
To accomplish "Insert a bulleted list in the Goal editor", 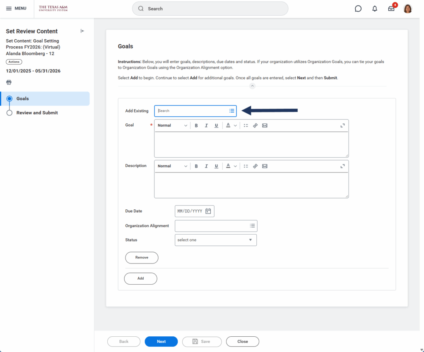I will pyautogui.click(x=246, y=125).
